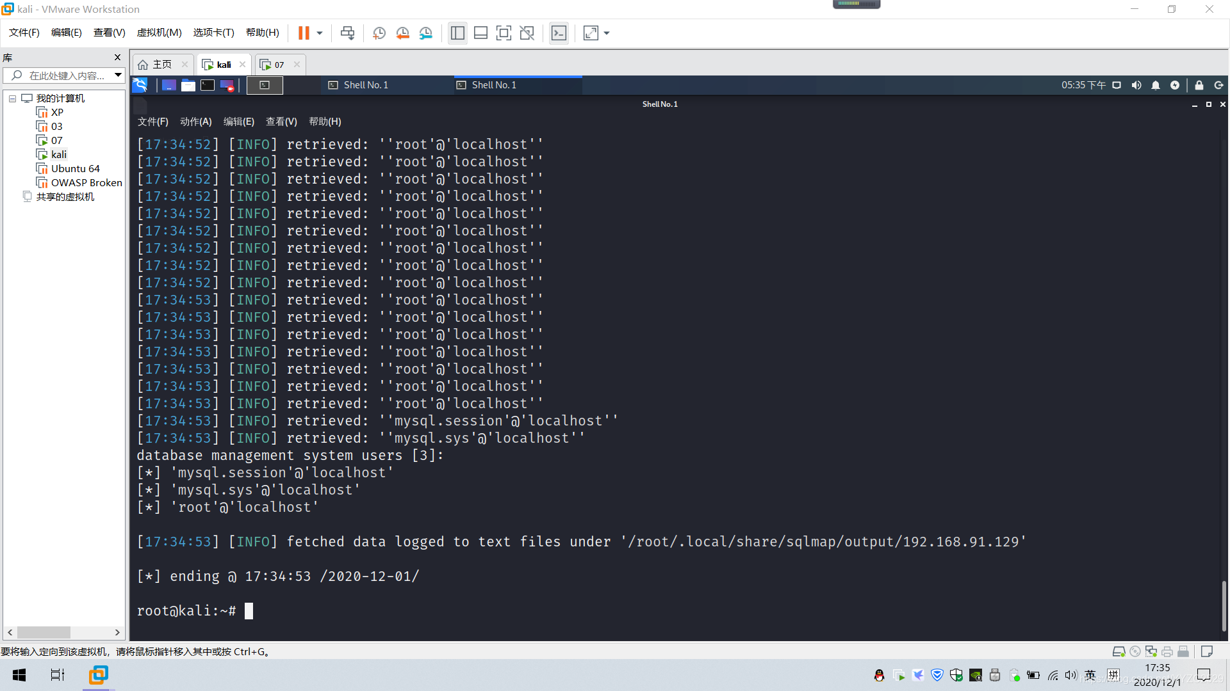1230x691 pixels.
Task: Open 文件(F) menu in VMware
Action: click(x=23, y=32)
